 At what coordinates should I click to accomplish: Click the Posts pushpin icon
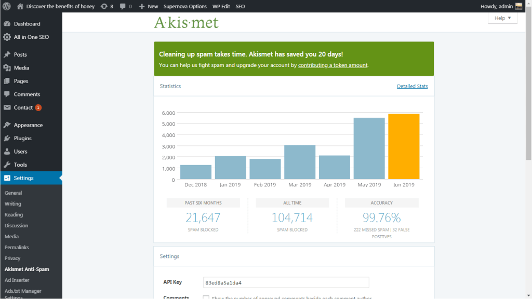[7, 54]
